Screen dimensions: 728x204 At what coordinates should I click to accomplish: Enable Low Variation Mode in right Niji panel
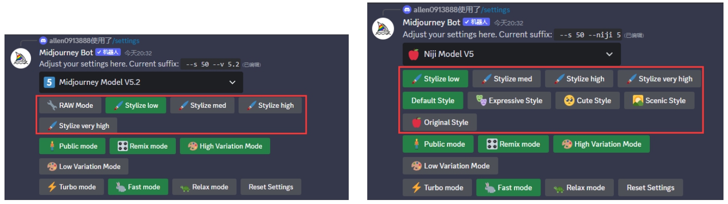(x=450, y=166)
